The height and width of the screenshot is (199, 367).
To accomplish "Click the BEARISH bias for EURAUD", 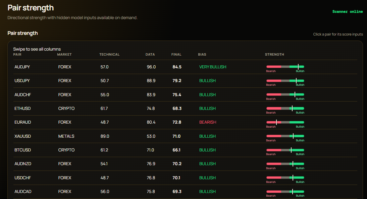I will tap(208, 122).
